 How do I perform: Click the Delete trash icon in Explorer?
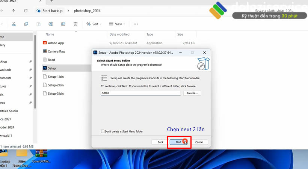[x=75, y=24]
